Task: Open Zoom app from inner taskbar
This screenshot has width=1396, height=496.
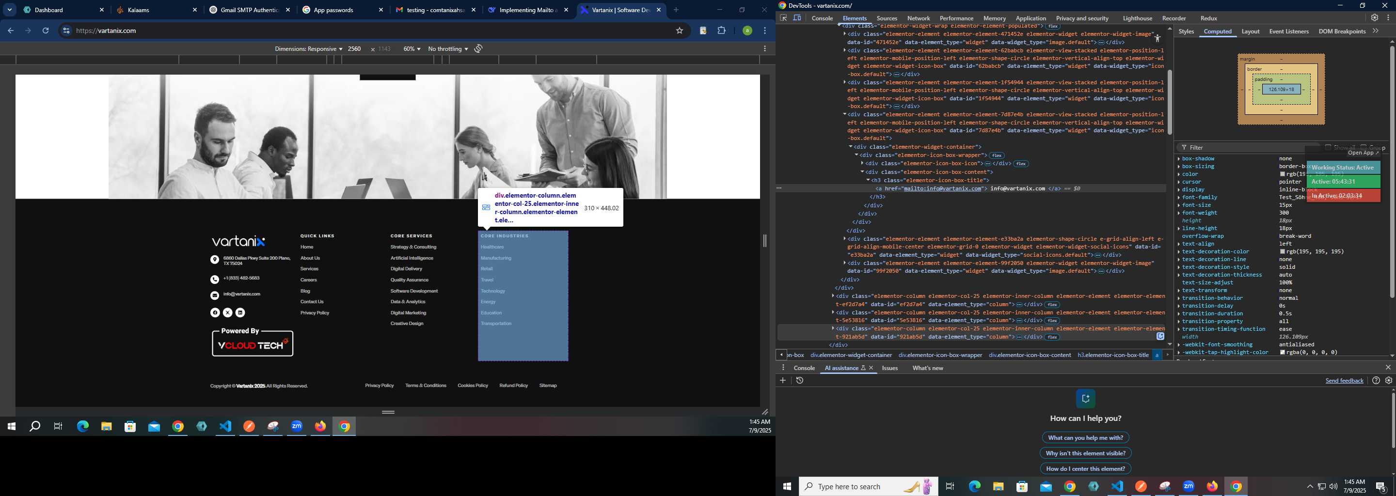Action: (x=297, y=427)
